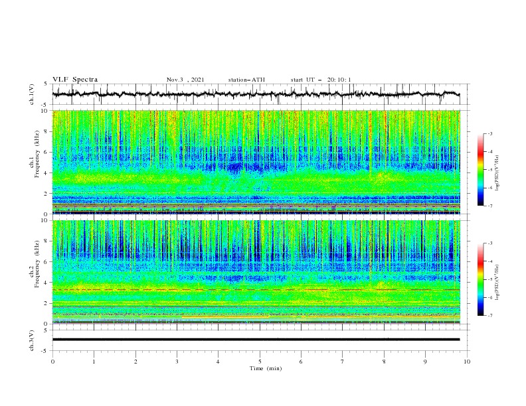
Task: Click the ch.1 color bar label "log(PSD)(V²/Hz)"
Action: 497,173
